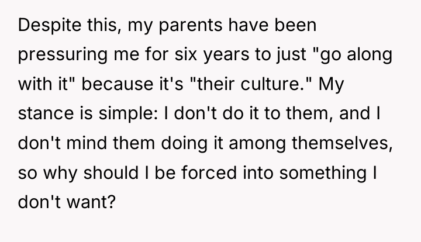Click the word "Despite" at the paragraph start
This screenshot has width=421, height=242.
click(x=49, y=25)
